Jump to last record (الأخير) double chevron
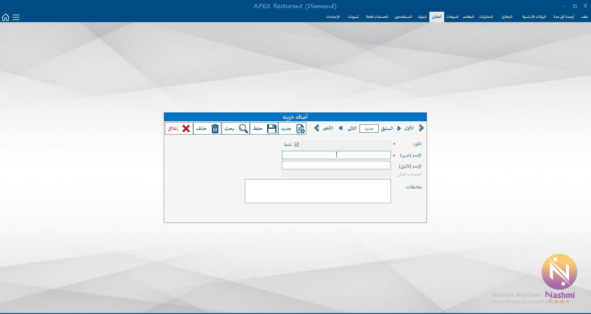591x314 pixels. pos(317,128)
